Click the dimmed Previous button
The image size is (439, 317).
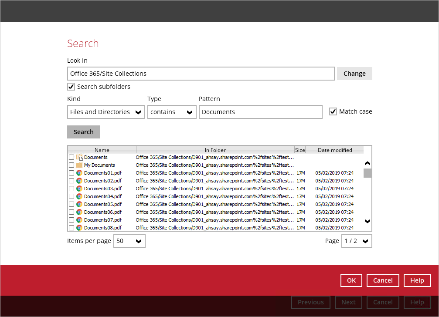pos(311,302)
